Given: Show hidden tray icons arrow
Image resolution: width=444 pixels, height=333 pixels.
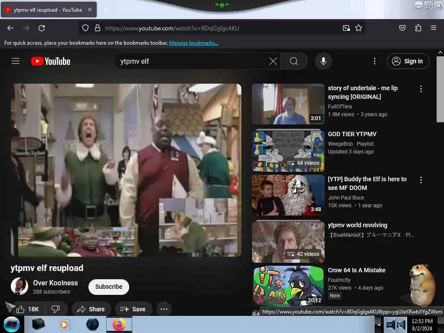Looking at the screenshot, I should point(379,324).
